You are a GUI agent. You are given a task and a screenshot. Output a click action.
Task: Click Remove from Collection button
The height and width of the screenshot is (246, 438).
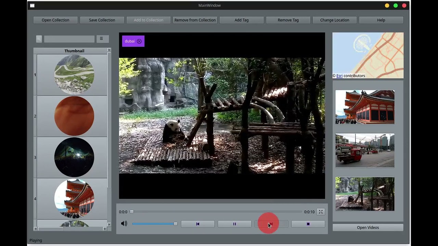pos(195,20)
